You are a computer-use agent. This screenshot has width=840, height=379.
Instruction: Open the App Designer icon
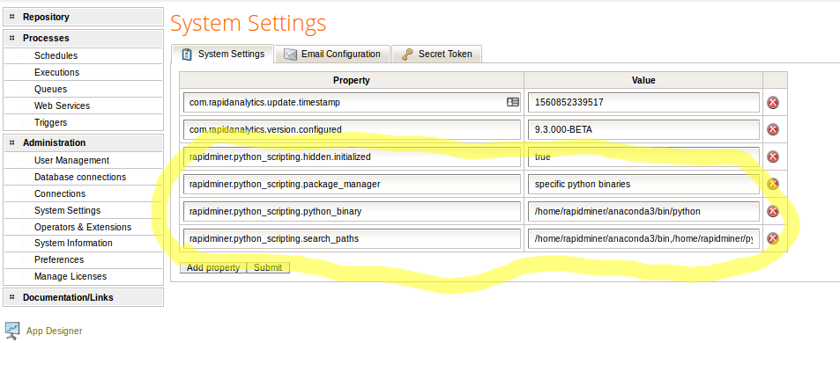point(12,331)
